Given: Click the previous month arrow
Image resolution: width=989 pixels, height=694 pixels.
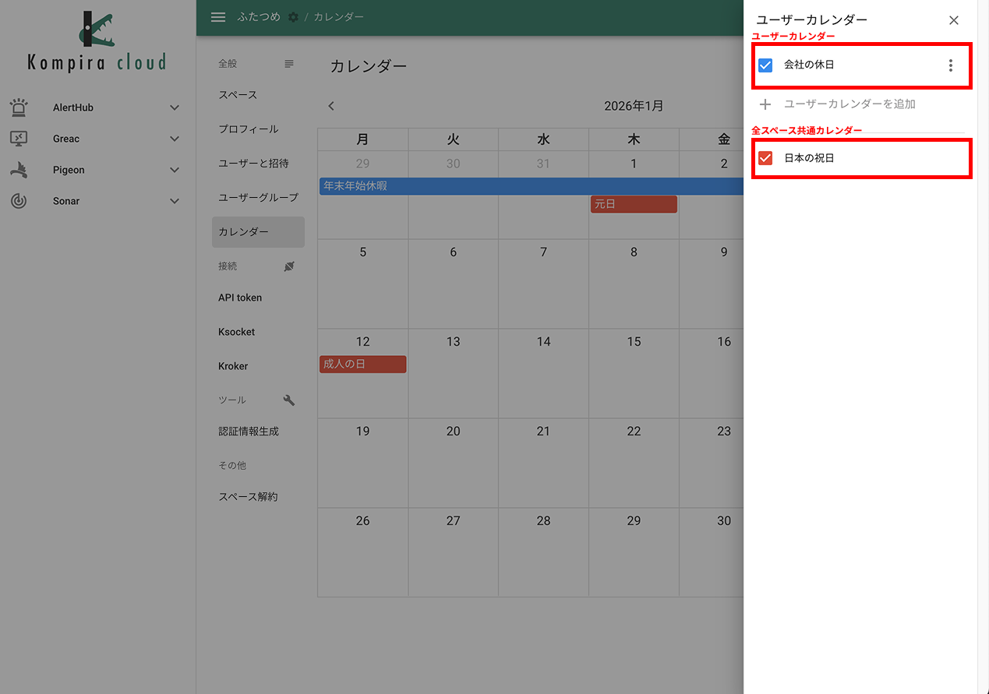Looking at the screenshot, I should [330, 105].
